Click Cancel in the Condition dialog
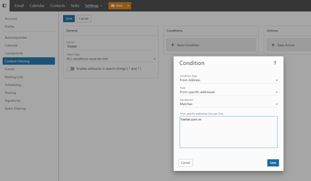 (185, 163)
